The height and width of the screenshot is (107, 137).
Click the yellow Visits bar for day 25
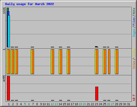[x=104, y=62]
